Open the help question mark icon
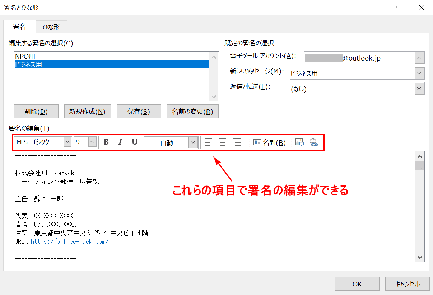 [x=396, y=8]
